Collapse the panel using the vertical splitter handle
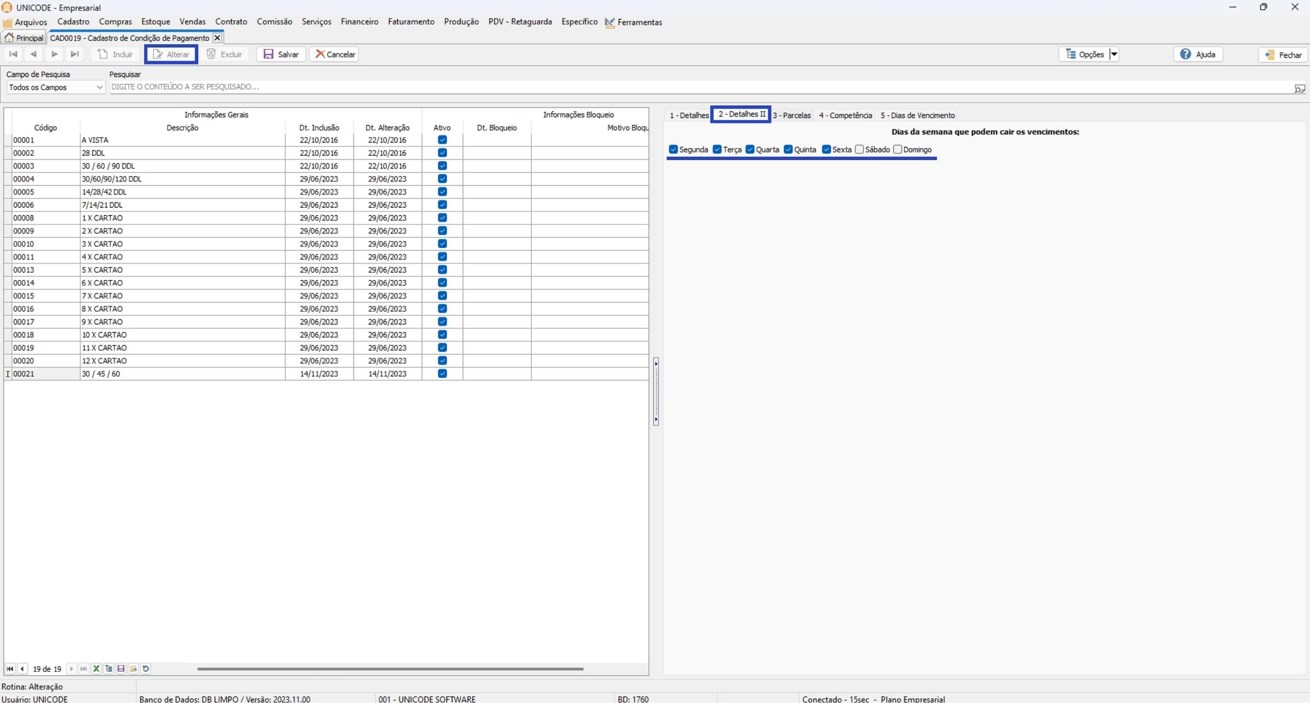This screenshot has width=1310, height=703. pyautogui.click(x=656, y=391)
